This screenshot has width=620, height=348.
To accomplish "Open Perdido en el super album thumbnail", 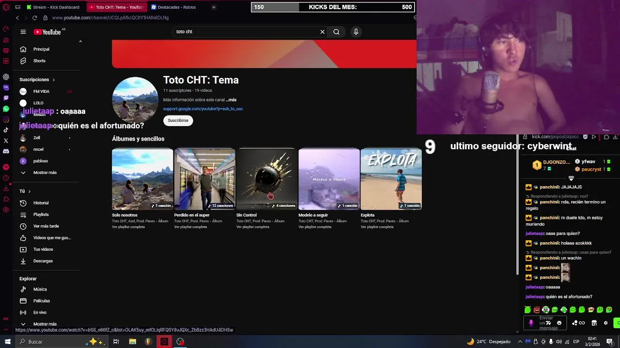I will [205, 179].
